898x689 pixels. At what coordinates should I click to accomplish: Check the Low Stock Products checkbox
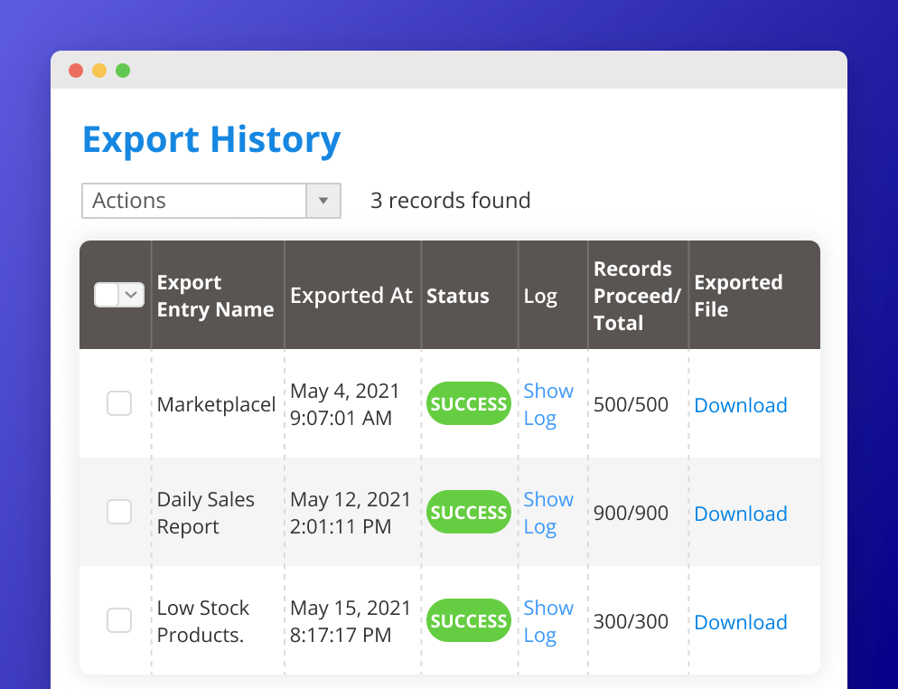[x=118, y=620]
